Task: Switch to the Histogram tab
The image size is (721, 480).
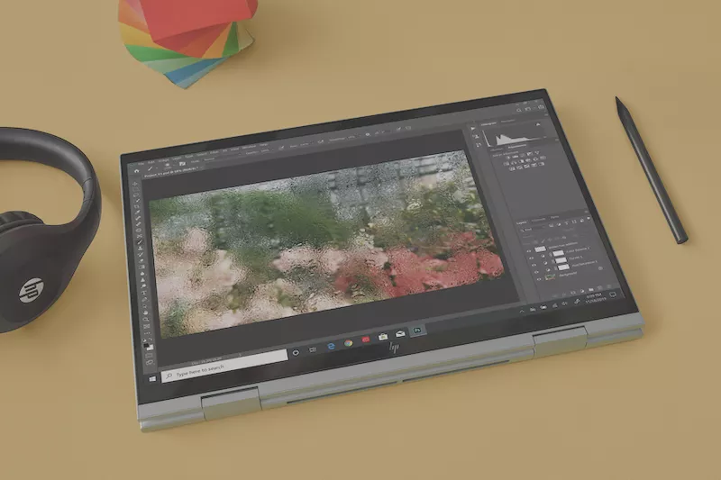Action: pyautogui.click(x=488, y=124)
